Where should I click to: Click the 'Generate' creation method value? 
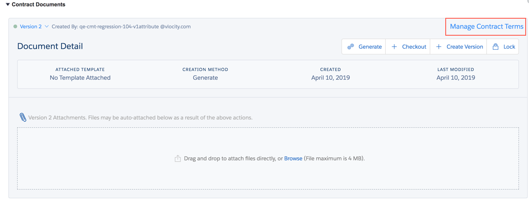click(x=205, y=78)
